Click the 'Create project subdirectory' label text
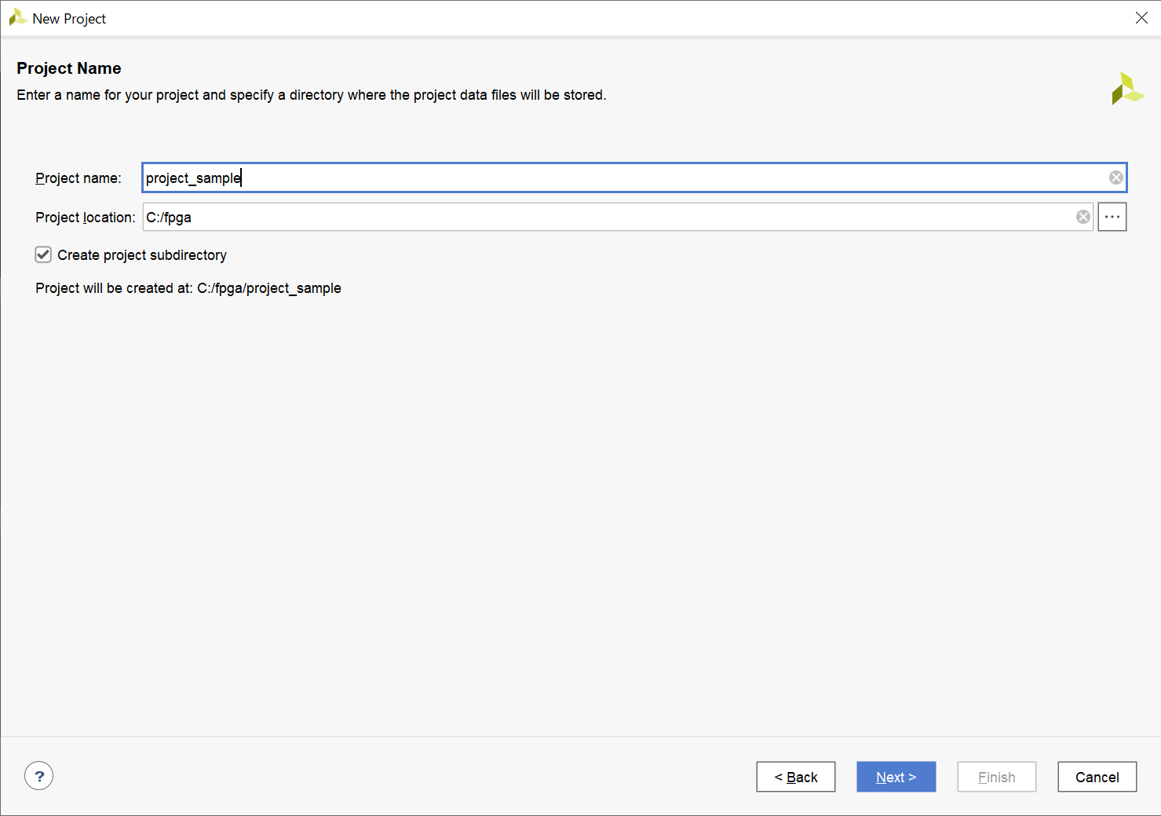The image size is (1161, 816). point(142,255)
